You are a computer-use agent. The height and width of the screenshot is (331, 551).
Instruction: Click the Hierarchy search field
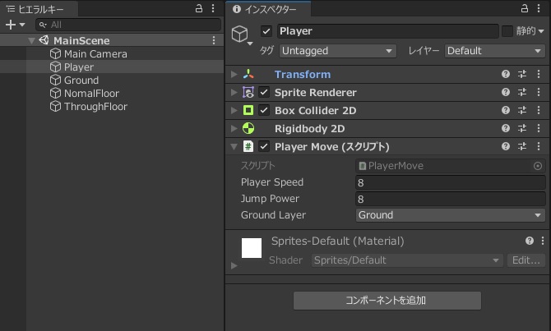coord(128,25)
